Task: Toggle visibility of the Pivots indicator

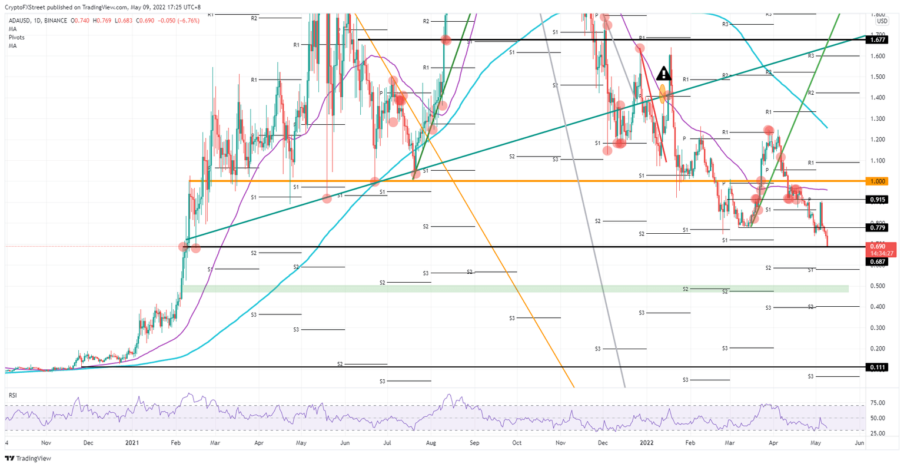Action: pyautogui.click(x=16, y=37)
